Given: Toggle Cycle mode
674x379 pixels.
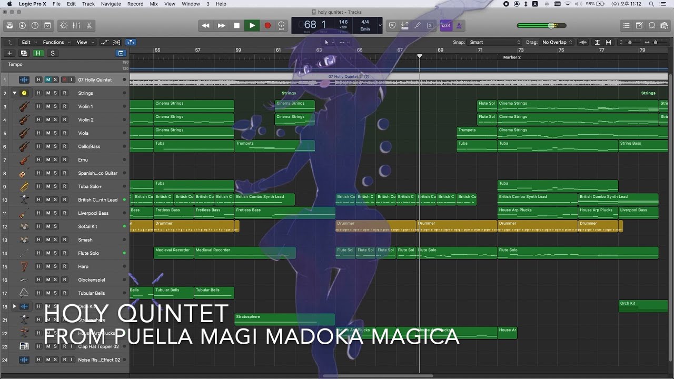Looking at the screenshot, I should point(282,25).
